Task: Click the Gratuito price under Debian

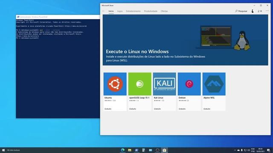Action: point(182,109)
